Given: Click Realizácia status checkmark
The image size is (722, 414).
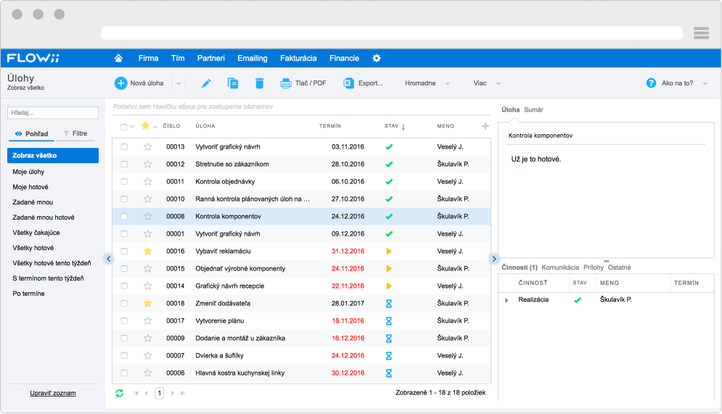Looking at the screenshot, I should point(578,300).
